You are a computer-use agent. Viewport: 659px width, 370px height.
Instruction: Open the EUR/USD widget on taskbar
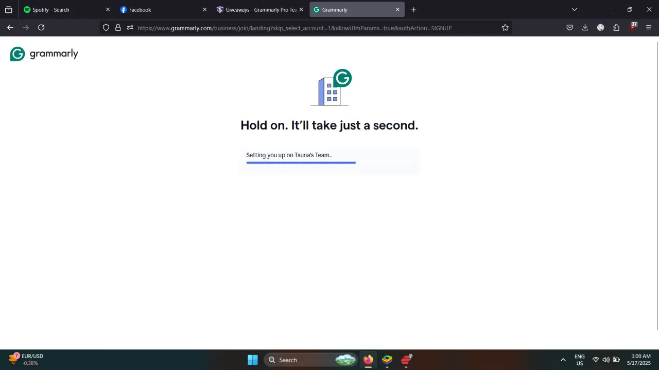(x=26, y=359)
